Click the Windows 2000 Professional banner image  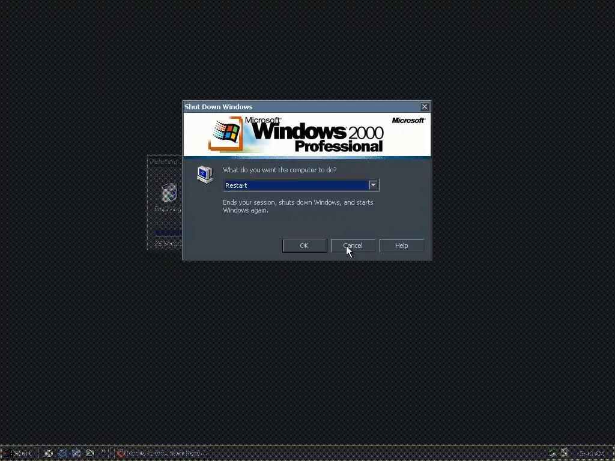(307, 135)
